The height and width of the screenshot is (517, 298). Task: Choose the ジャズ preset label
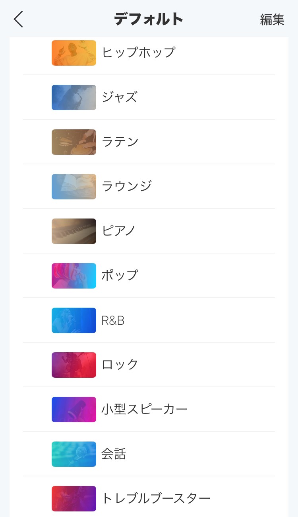click(x=120, y=97)
